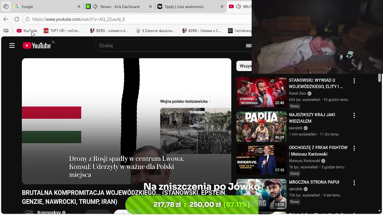Go to the YouTube home logo
383x215 pixels.
tap(37, 45)
